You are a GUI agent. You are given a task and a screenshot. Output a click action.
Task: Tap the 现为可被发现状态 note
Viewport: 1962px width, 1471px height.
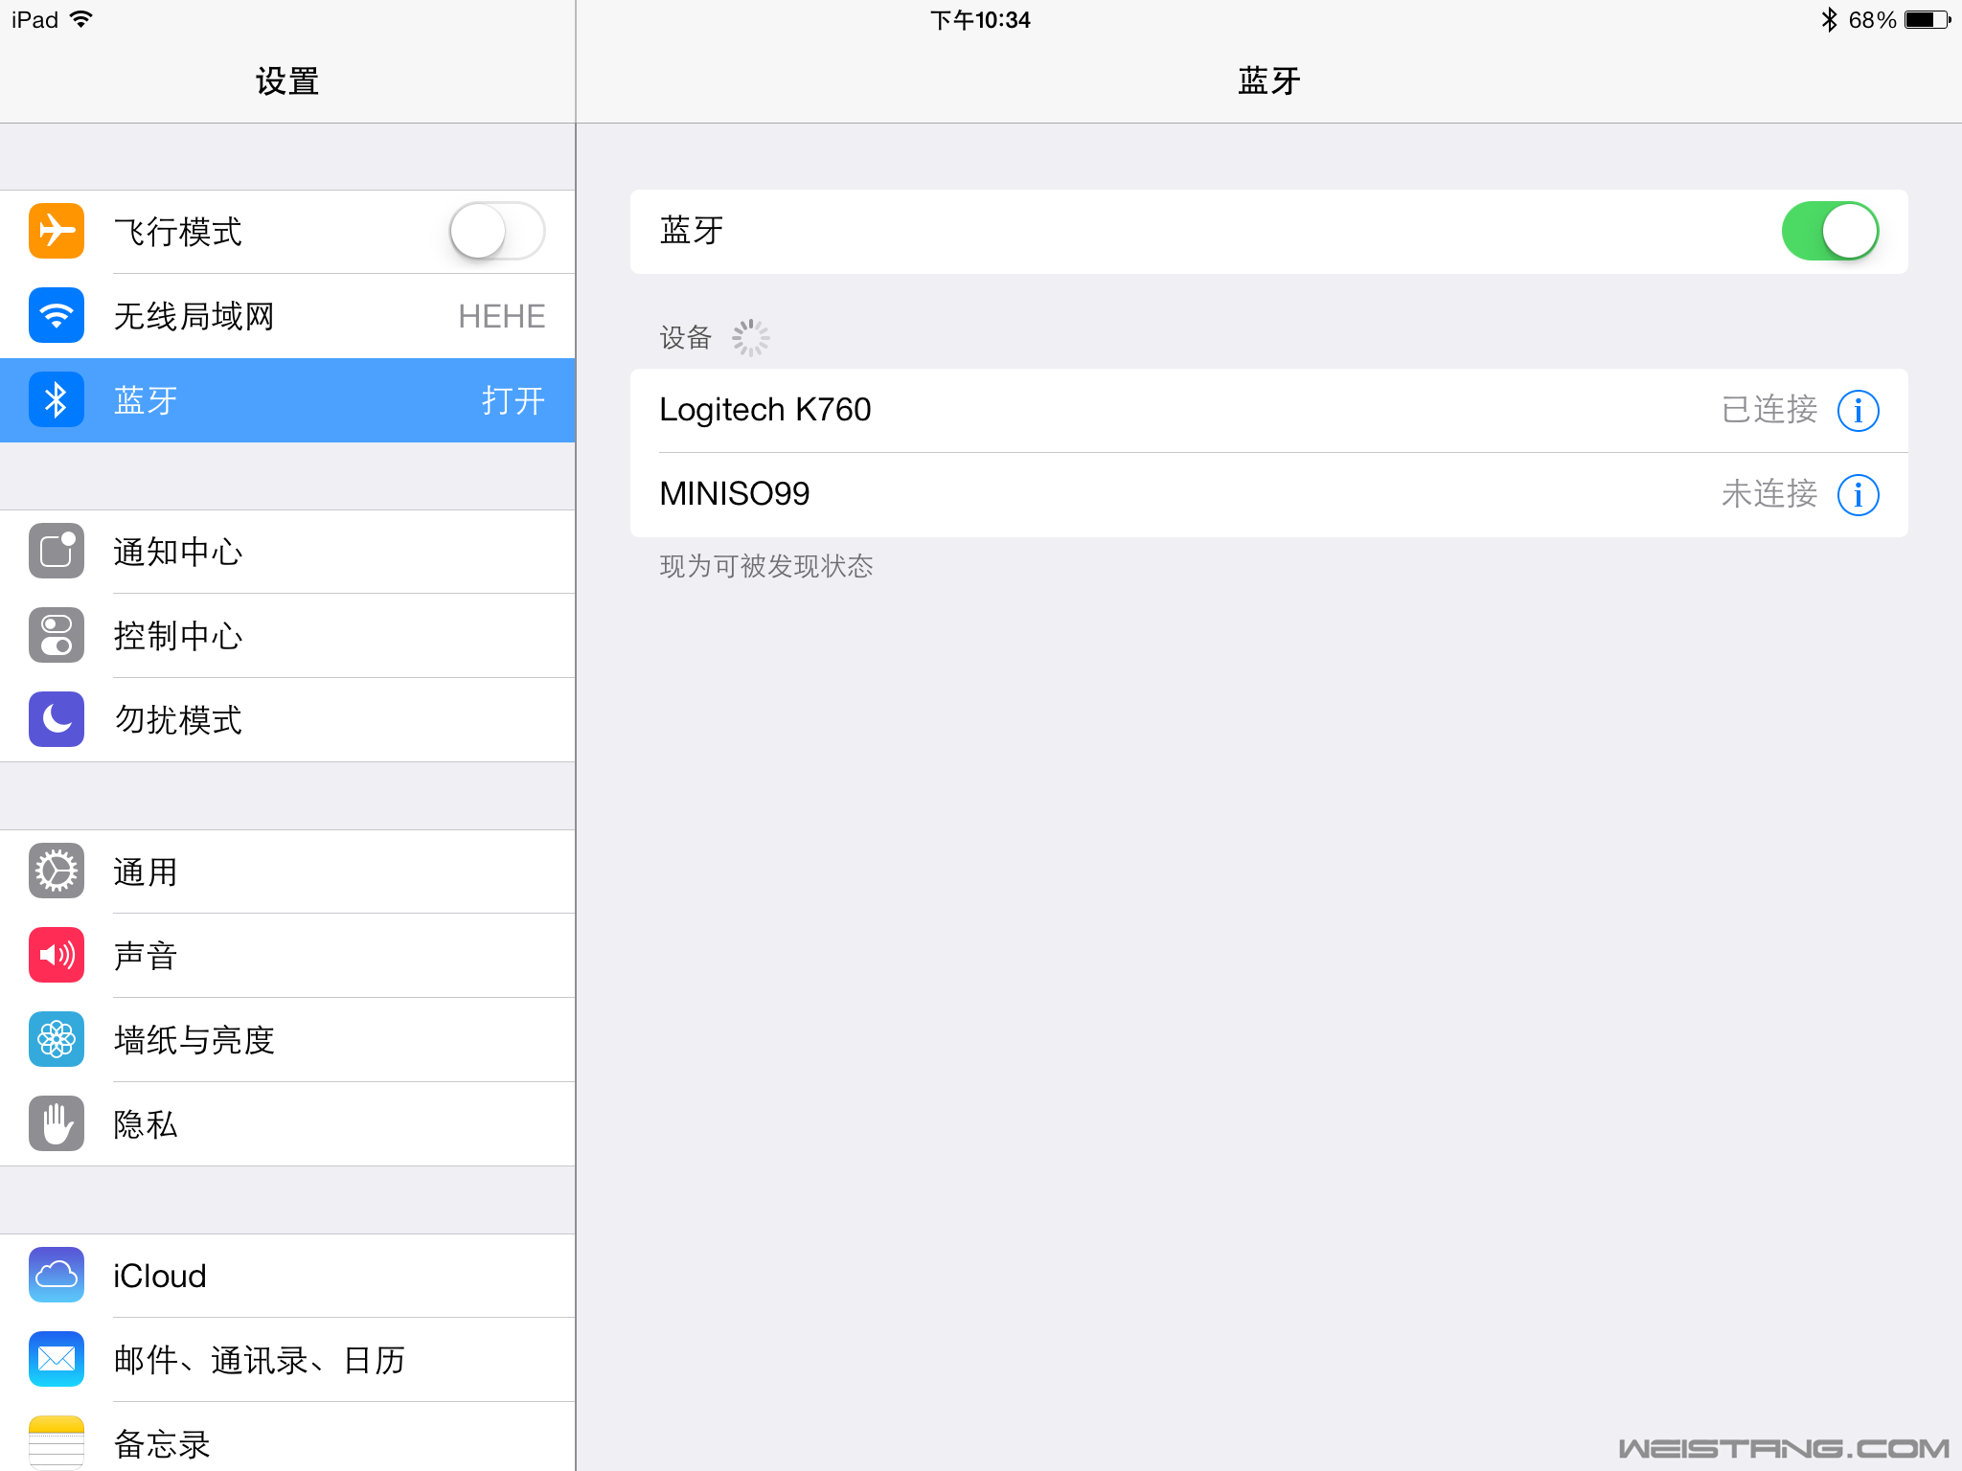pyautogui.click(x=766, y=566)
